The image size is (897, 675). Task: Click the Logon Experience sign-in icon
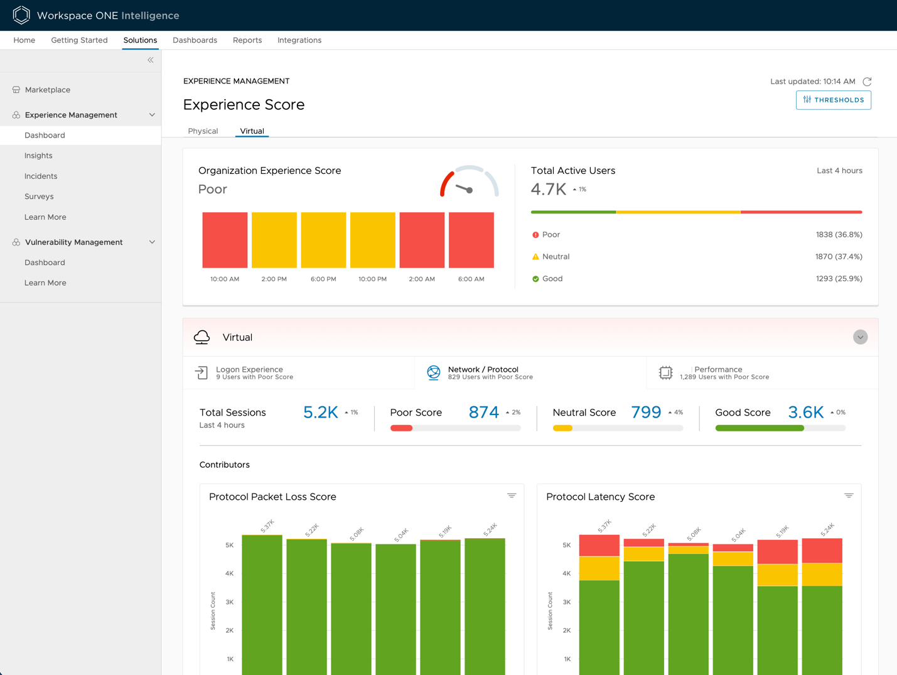(x=201, y=373)
